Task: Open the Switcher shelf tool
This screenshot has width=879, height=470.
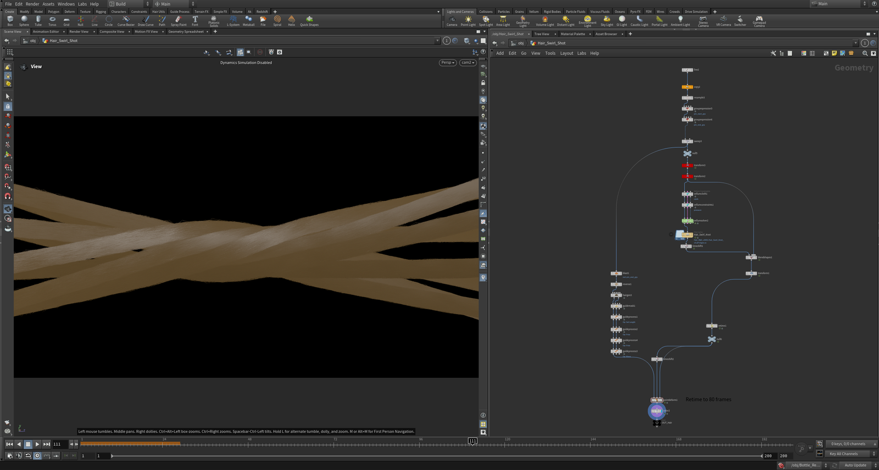Action: 740,21
